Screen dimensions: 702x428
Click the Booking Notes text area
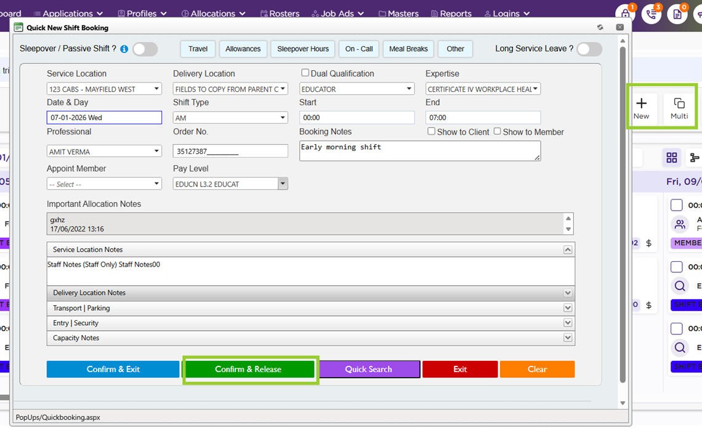pyautogui.click(x=419, y=151)
